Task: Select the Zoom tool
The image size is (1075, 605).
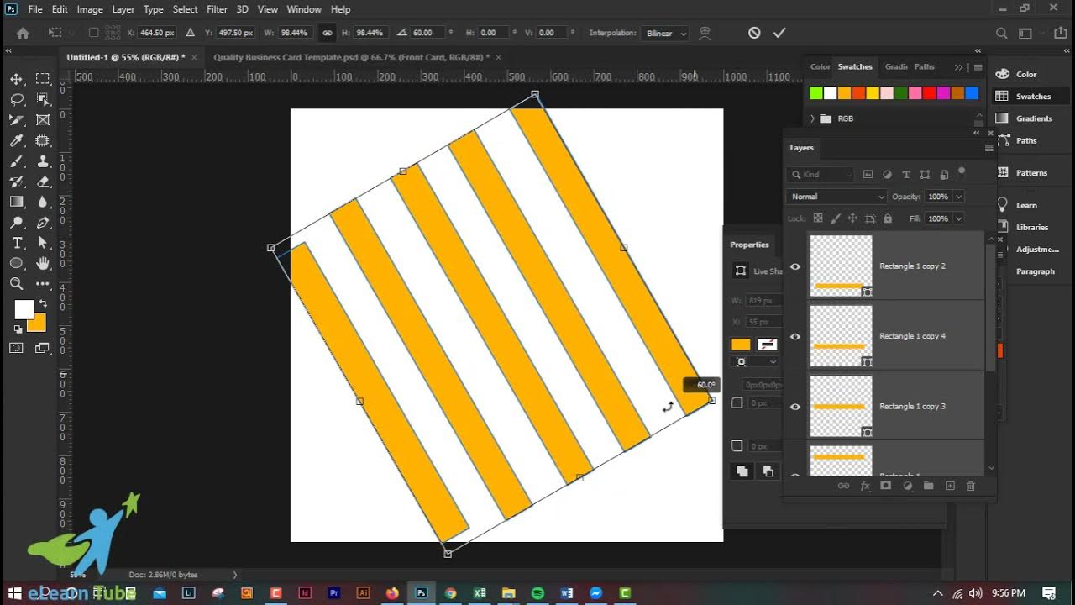Action: coord(16,284)
